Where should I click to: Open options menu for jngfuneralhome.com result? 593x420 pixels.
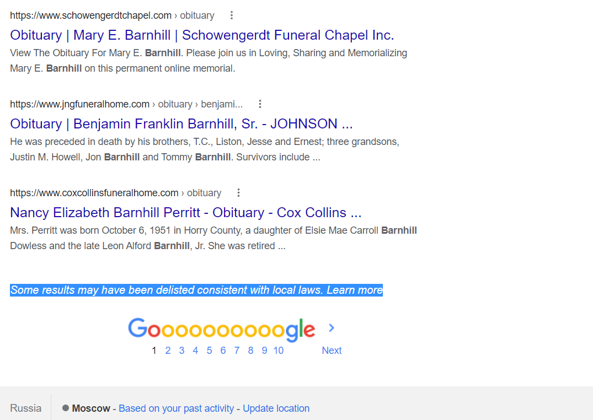(260, 104)
